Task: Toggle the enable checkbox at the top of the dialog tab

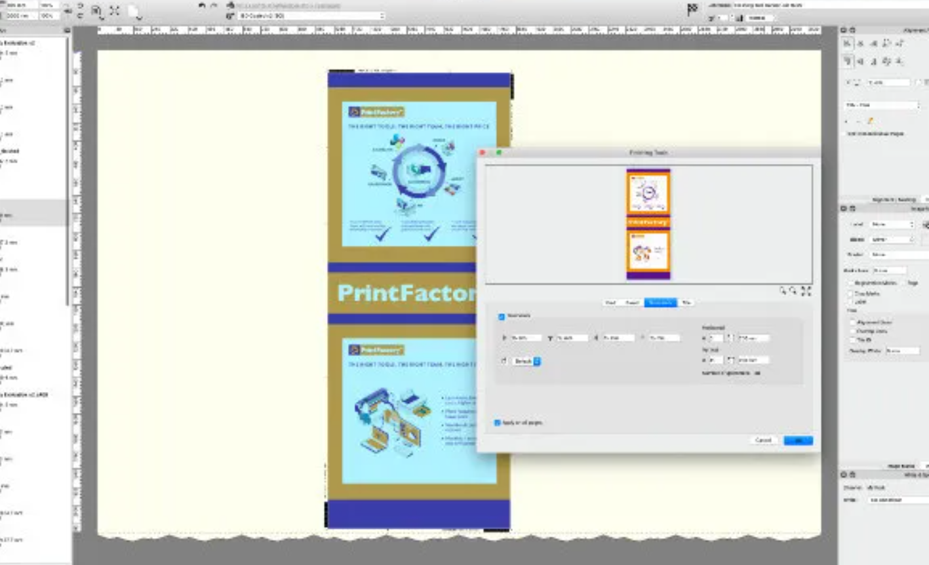Action: click(502, 317)
